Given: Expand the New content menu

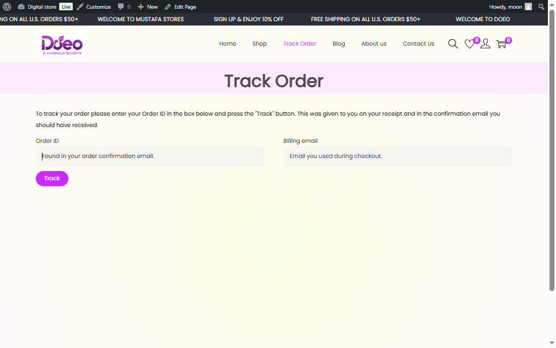Looking at the screenshot, I should click(x=148, y=7).
